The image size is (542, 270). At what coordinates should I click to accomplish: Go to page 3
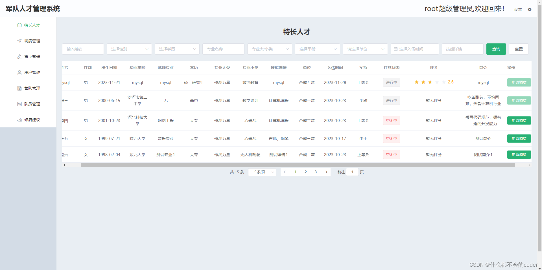point(316,172)
